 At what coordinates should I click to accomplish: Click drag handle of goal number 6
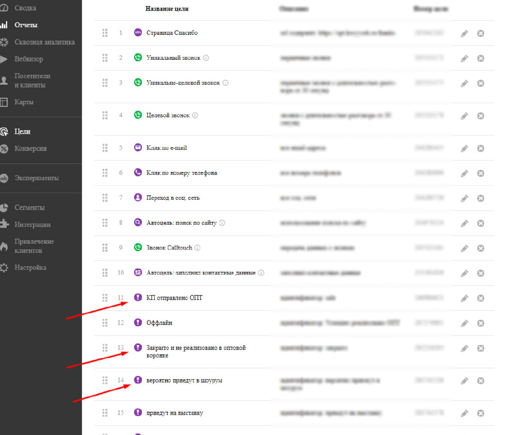105,173
